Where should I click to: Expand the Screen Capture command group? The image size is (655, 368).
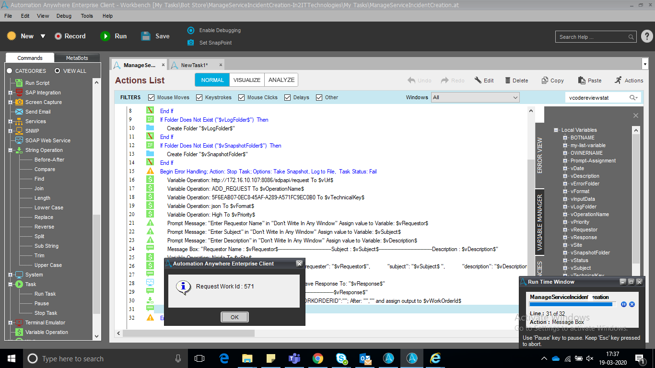click(x=11, y=103)
